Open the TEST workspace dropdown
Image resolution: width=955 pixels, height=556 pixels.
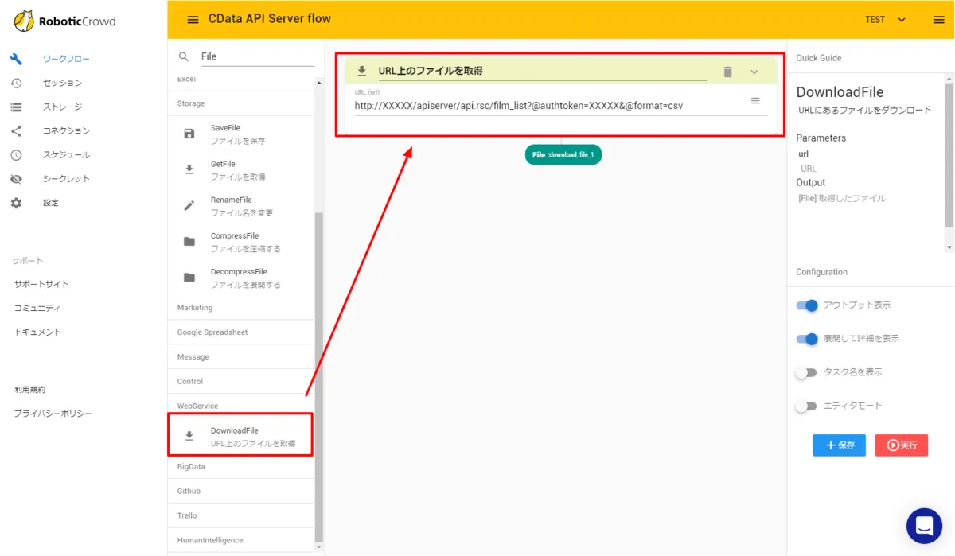[885, 20]
